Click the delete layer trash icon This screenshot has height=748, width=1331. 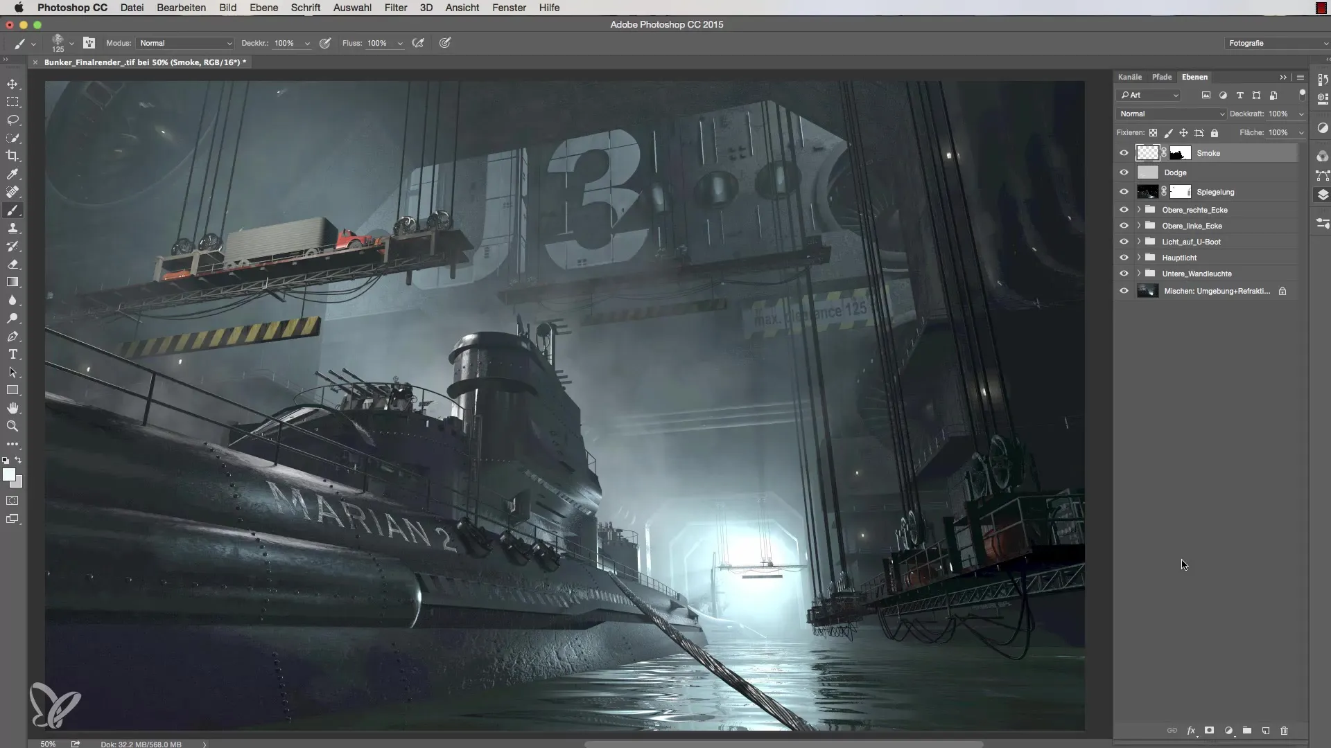pyautogui.click(x=1284, y=731)
